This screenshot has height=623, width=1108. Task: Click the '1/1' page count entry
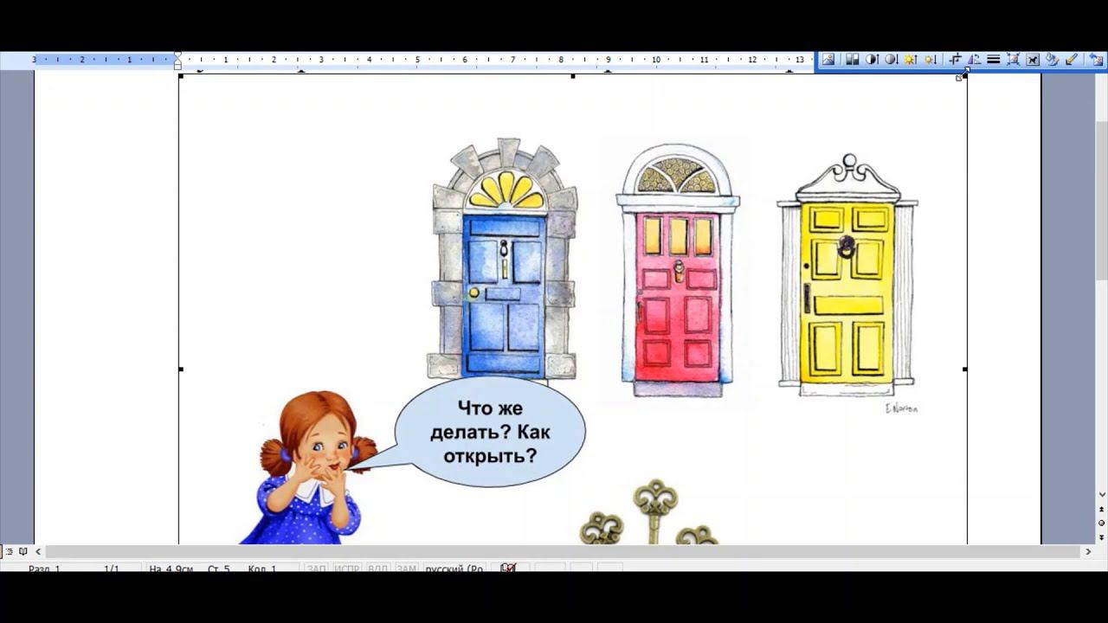point(111,568)
